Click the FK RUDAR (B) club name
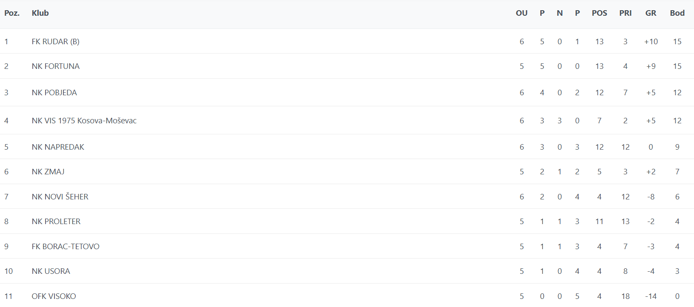The height and width of the screenshot is (307, 694). tap(55, 42)
